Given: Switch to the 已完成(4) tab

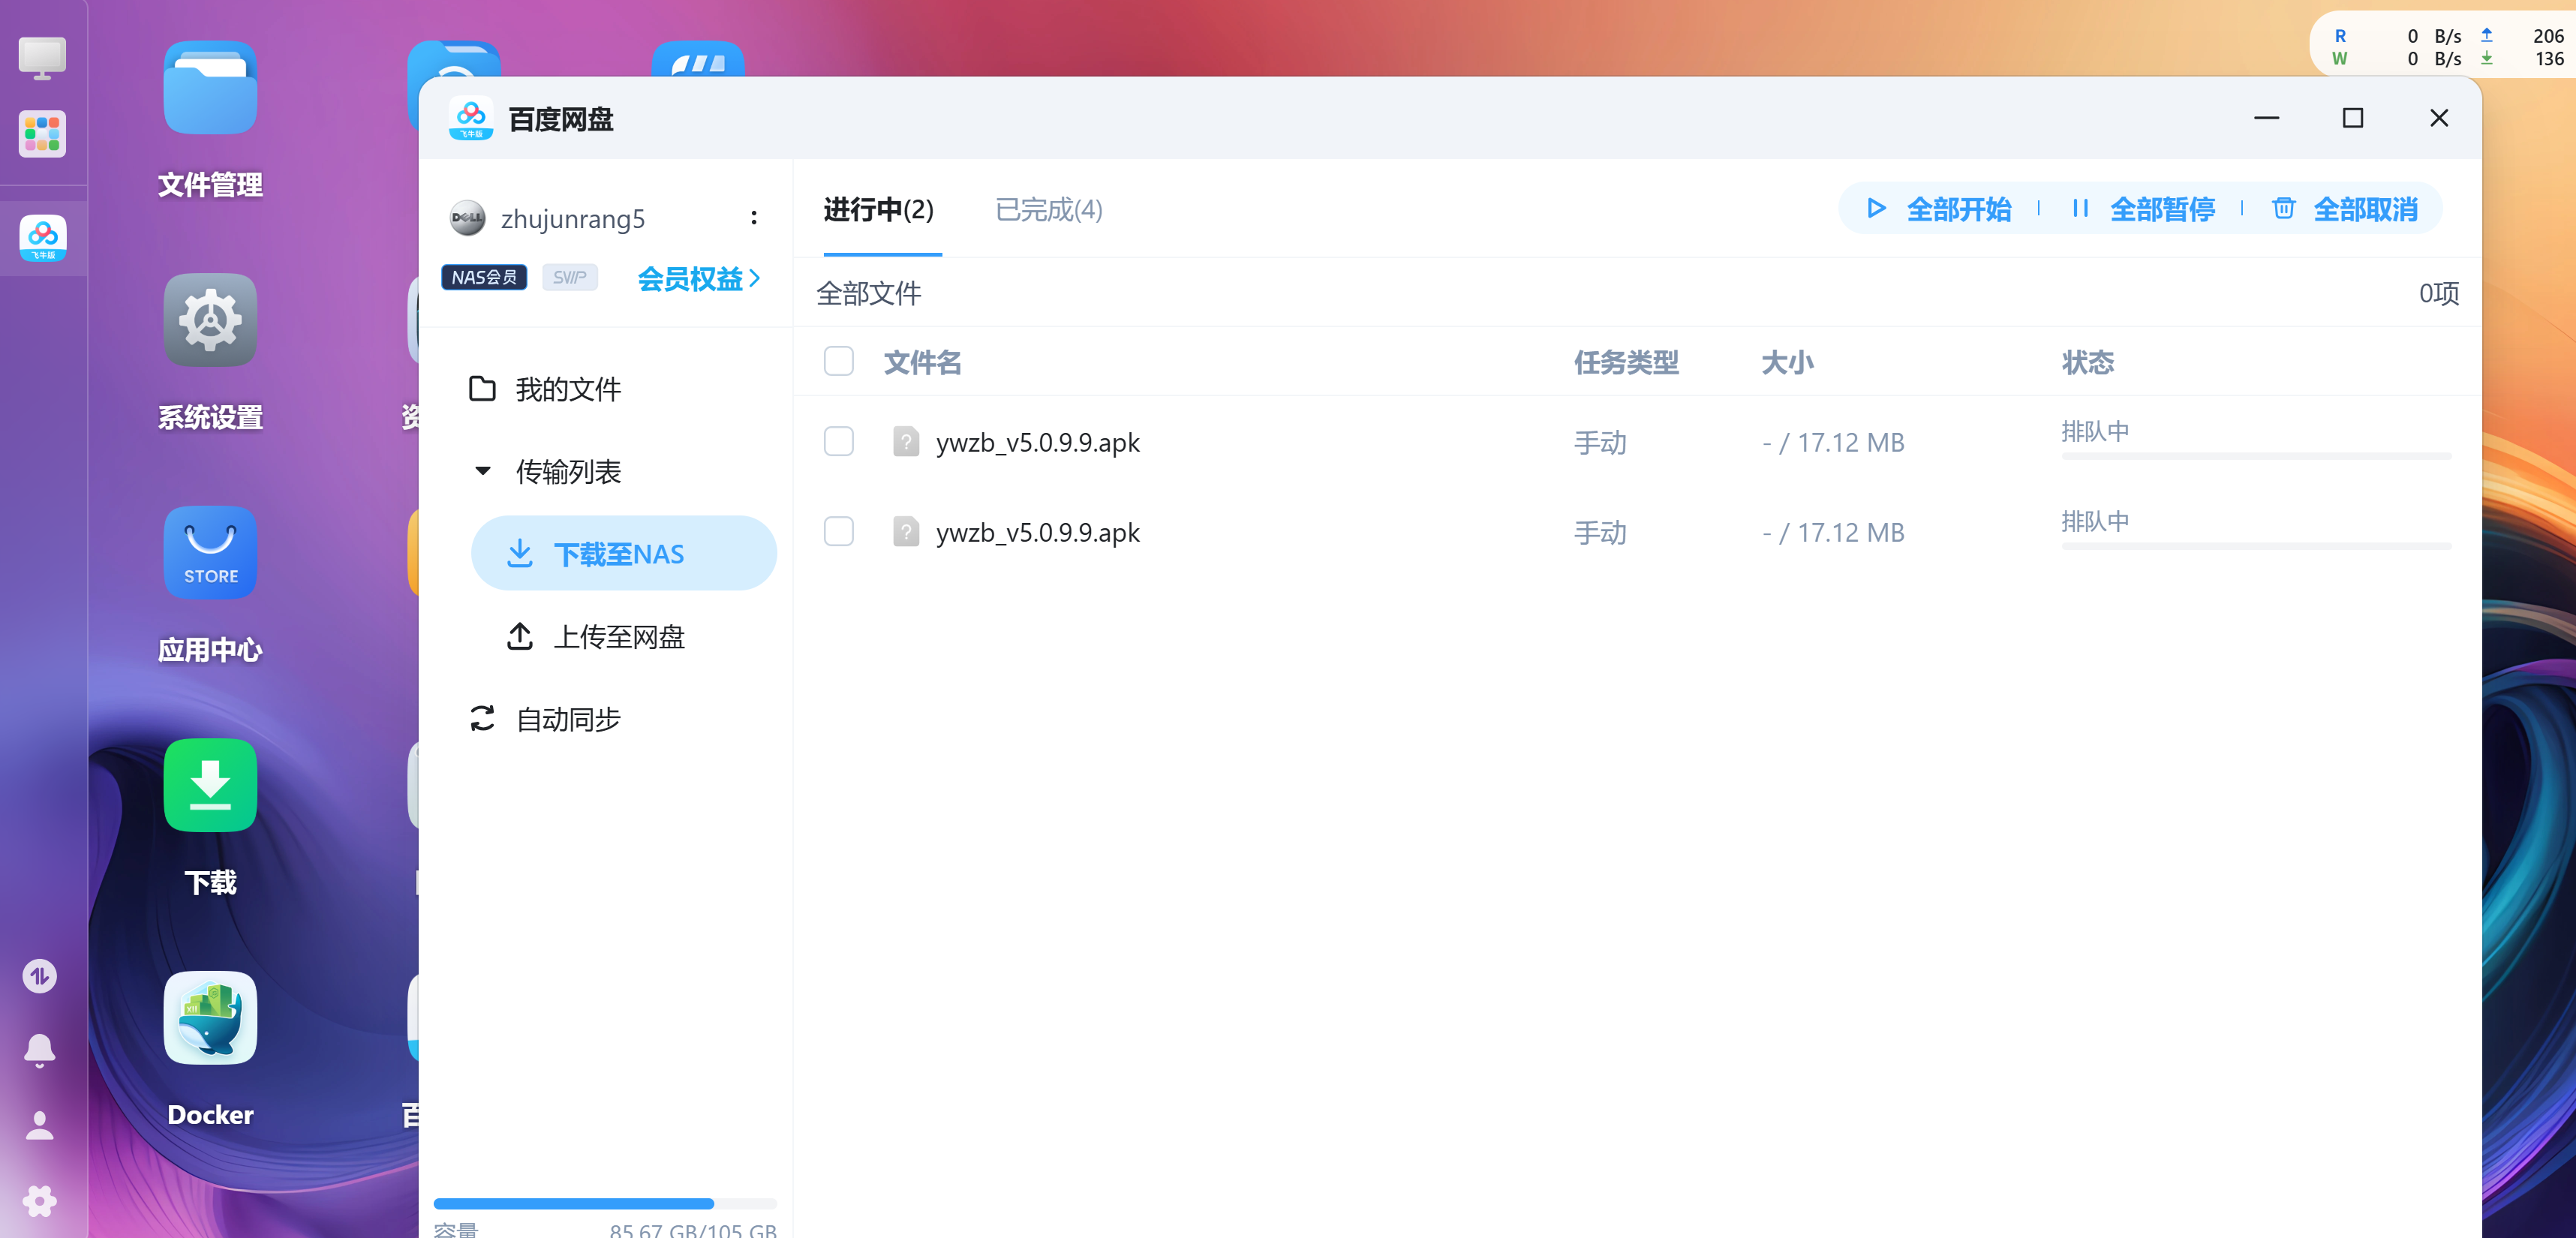Looking at the screenshot, I should point(1048,209).
